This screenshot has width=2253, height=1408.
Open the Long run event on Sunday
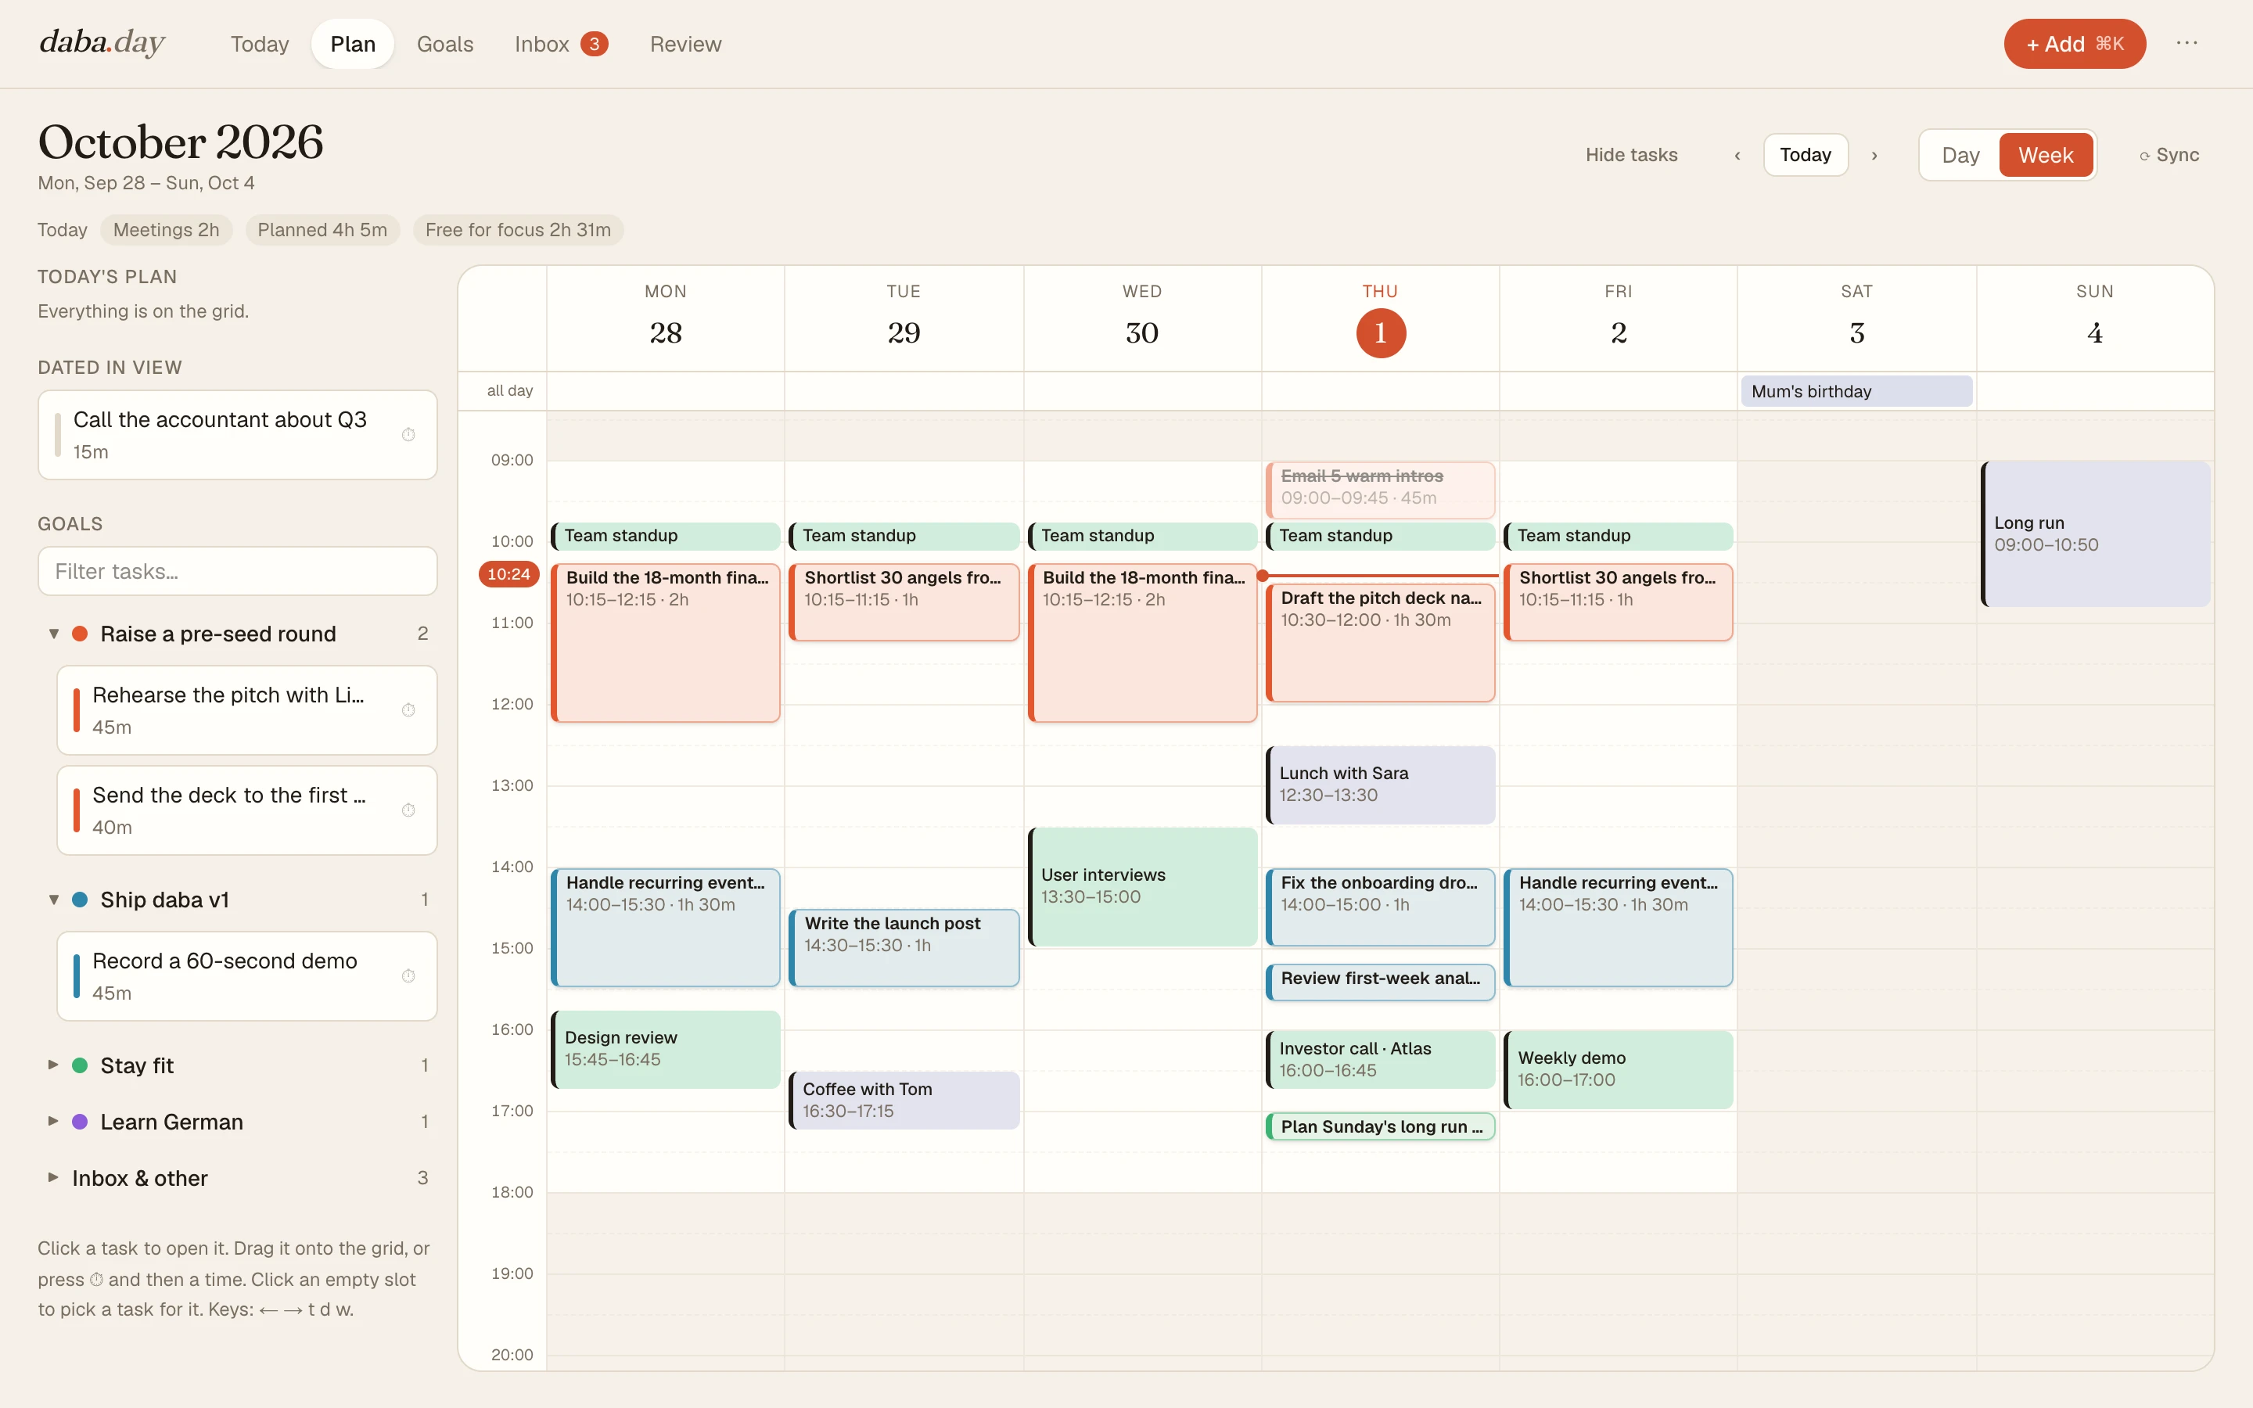pos(2095,534)
